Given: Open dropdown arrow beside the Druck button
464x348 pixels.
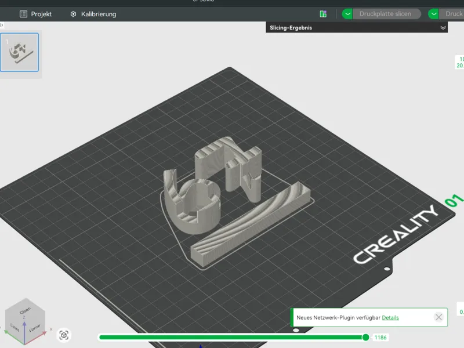Looking at the screenshot, I should 433,14.
